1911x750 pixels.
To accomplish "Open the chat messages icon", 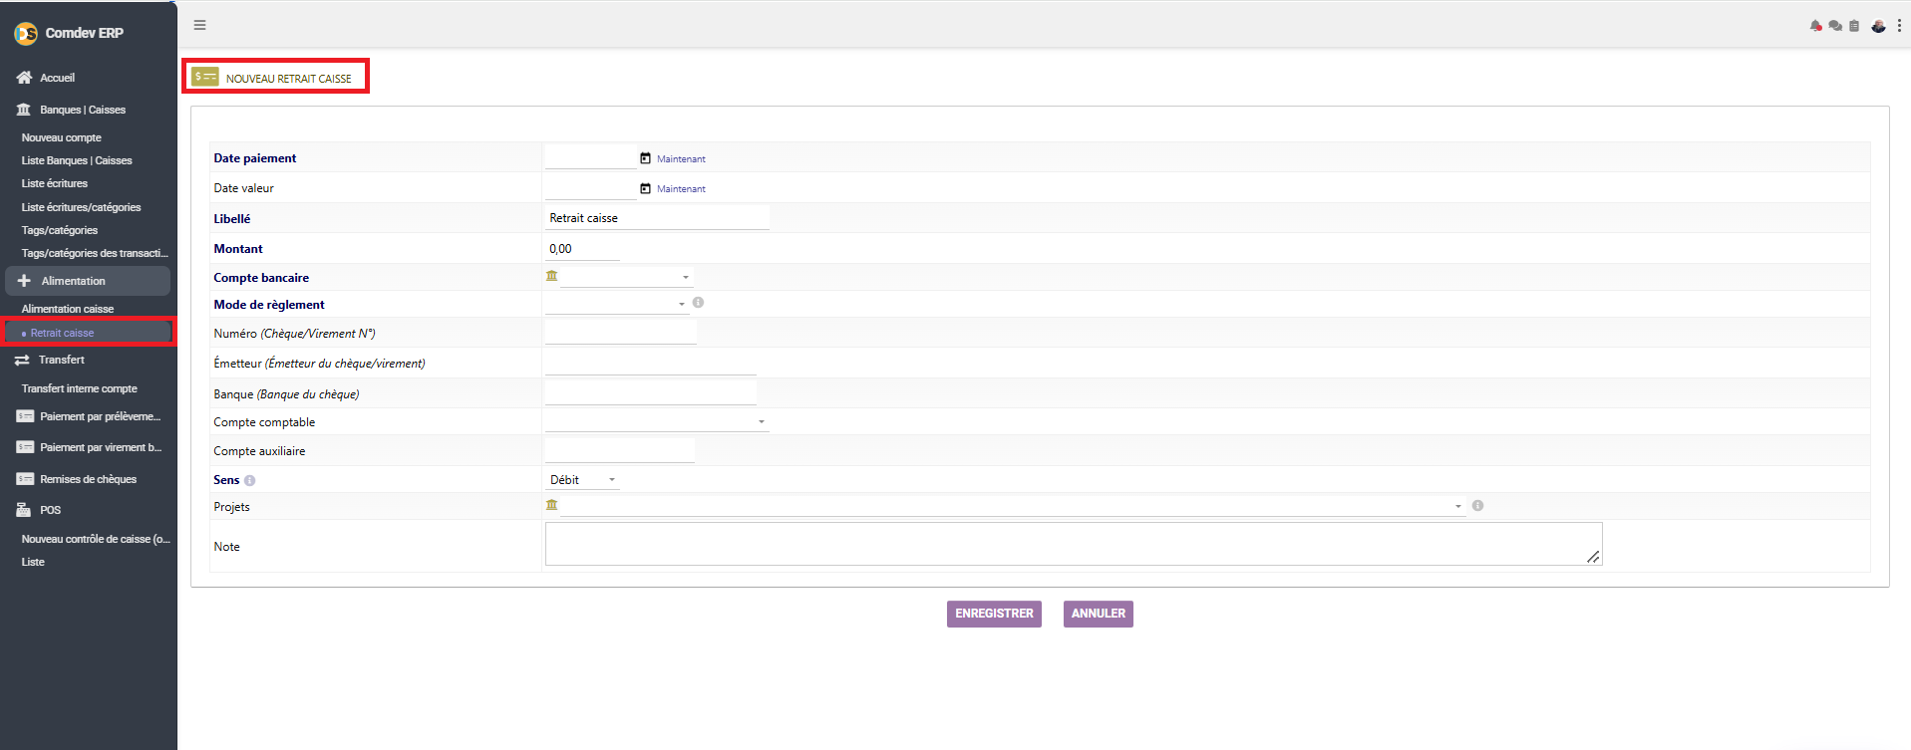I will tap(1835, 26).
